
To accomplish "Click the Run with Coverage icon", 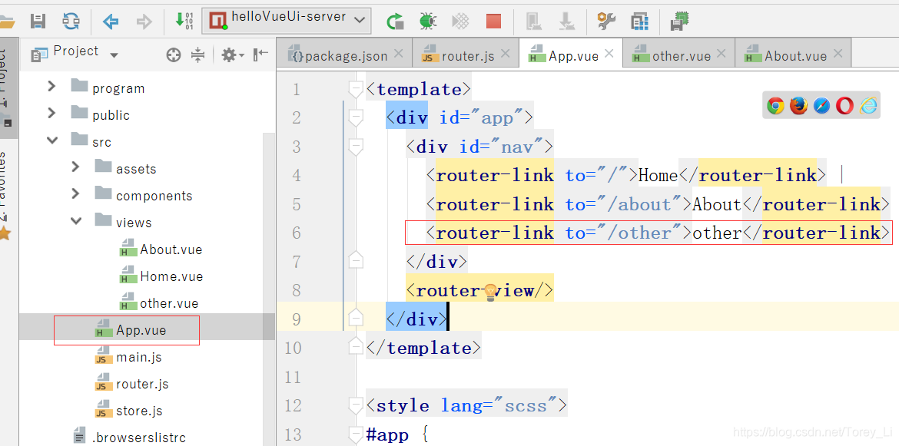I will pos(460,21).
